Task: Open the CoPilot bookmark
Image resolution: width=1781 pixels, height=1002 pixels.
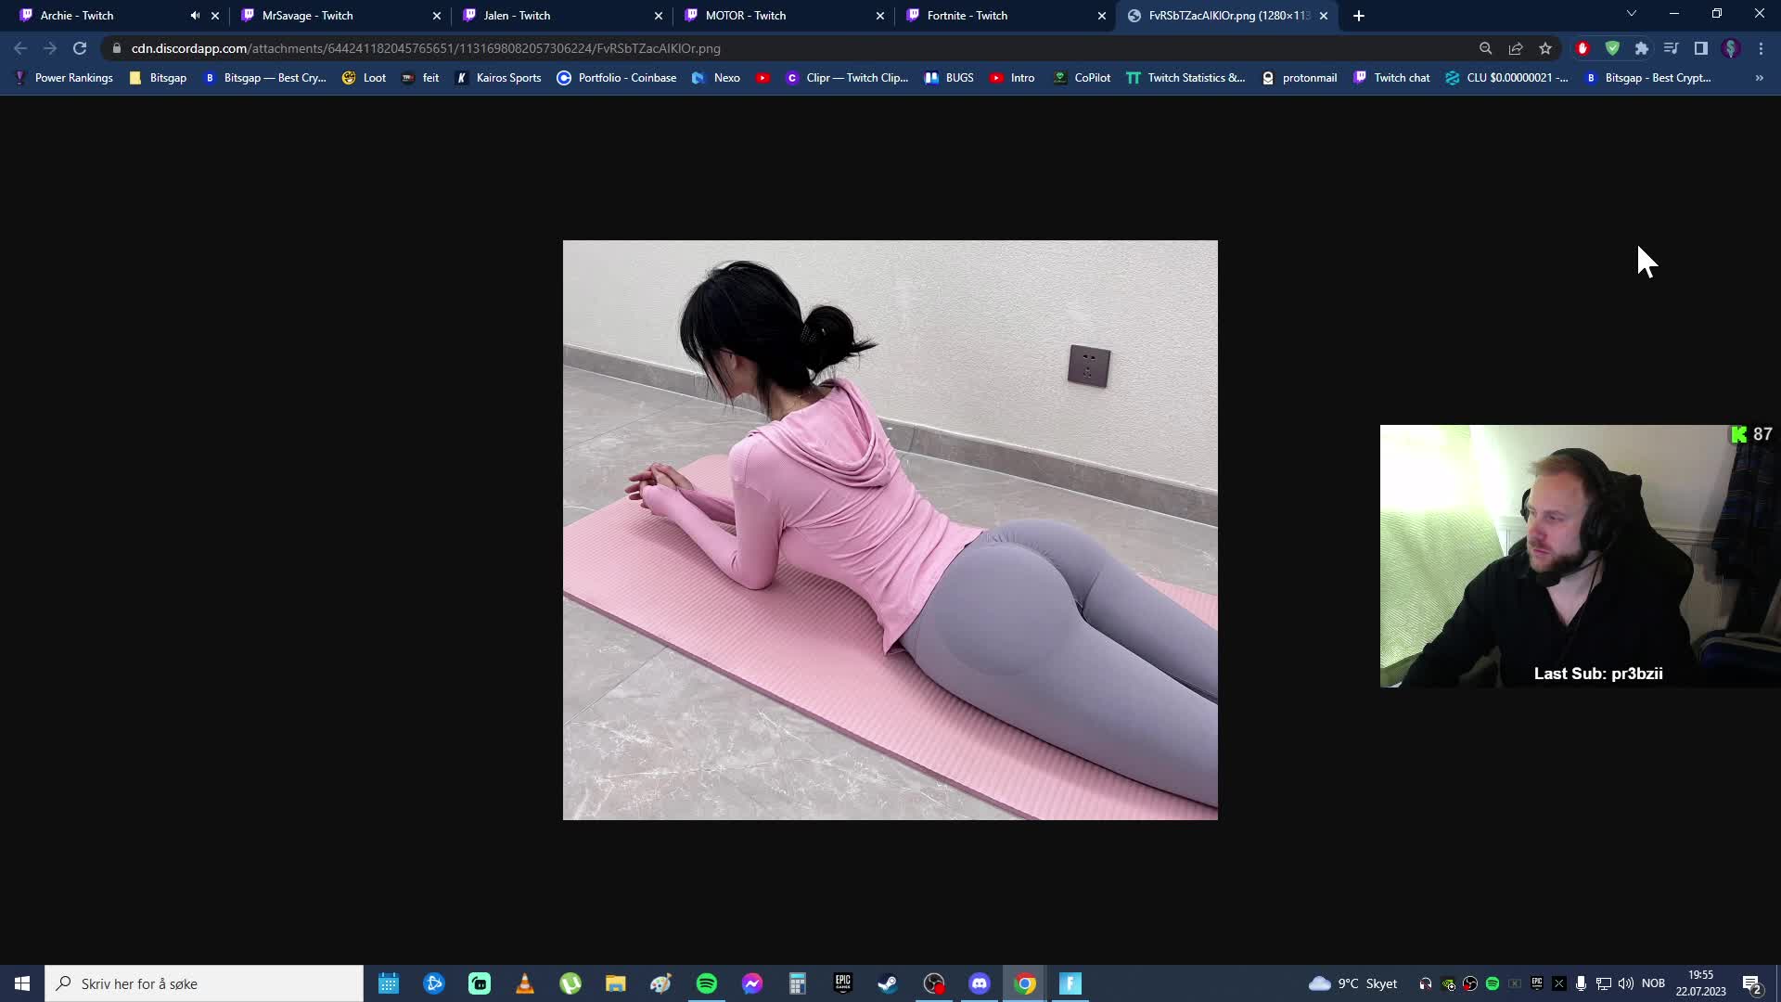Action: tap(1082, 78)
